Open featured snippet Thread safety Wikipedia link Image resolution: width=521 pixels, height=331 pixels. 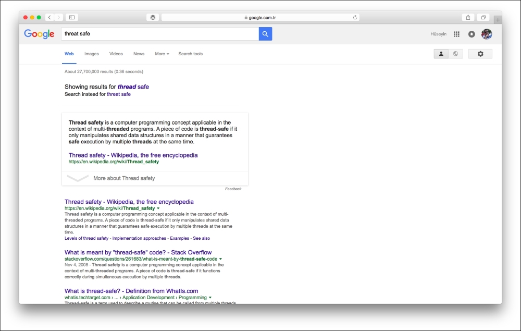click(x=133, y=155)
